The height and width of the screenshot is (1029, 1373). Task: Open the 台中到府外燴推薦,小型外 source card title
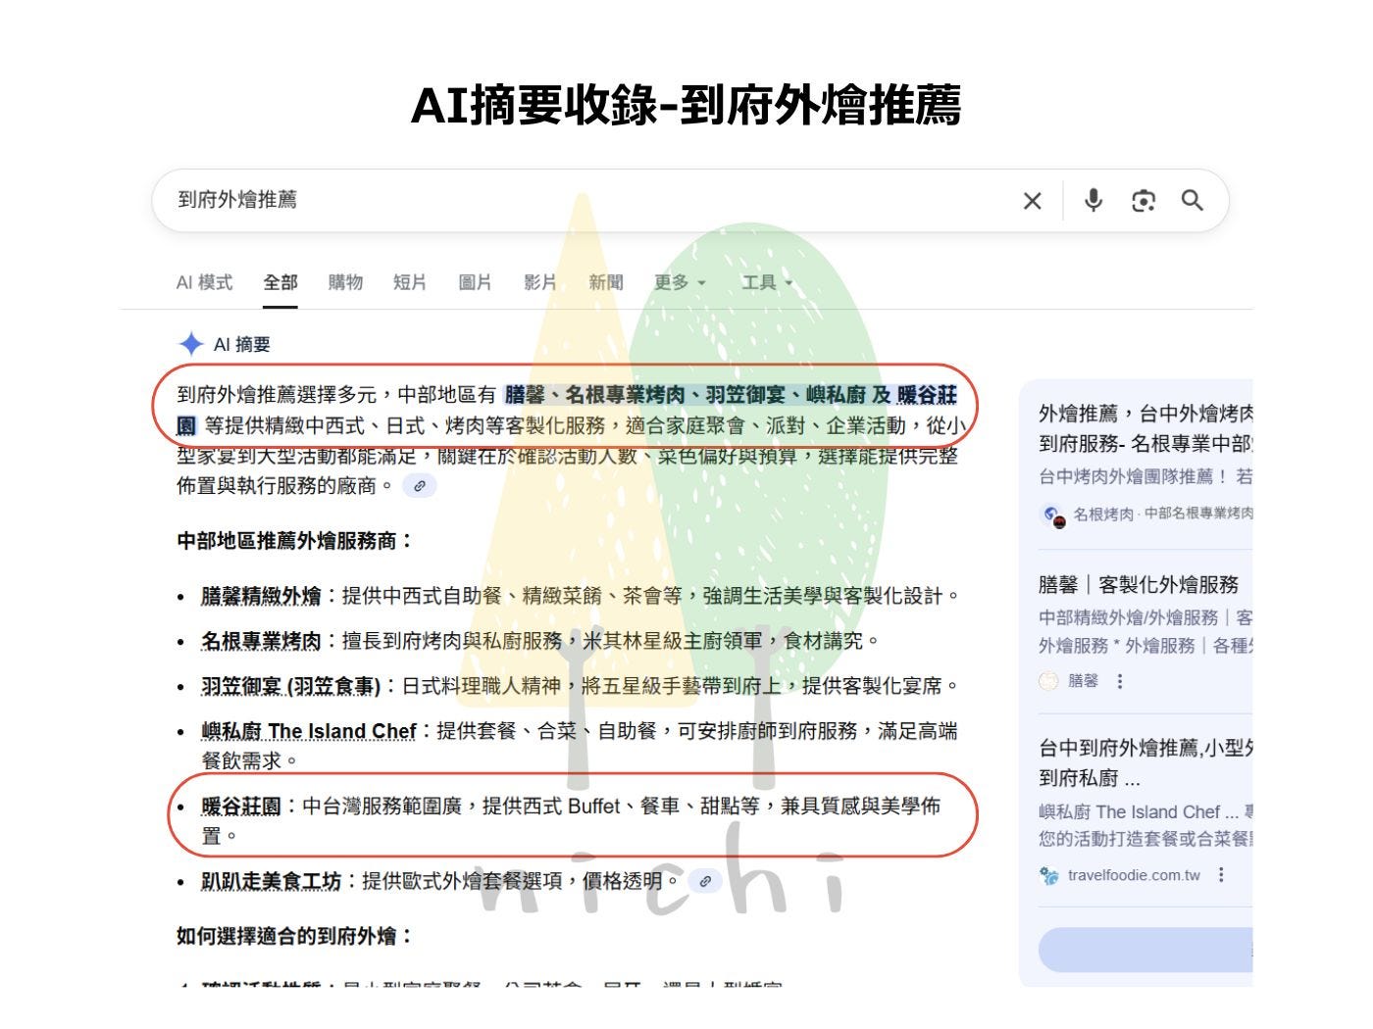point(1145,763)
